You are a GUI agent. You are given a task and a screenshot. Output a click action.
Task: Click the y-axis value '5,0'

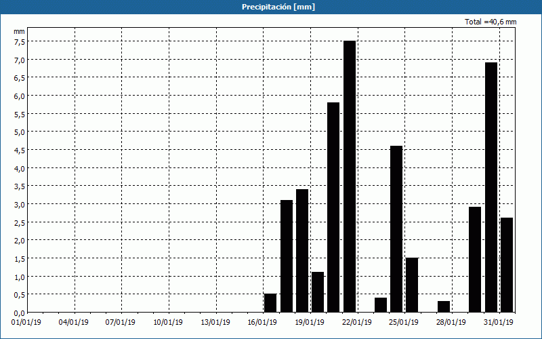pyautogui.click(x=20, y=132)
